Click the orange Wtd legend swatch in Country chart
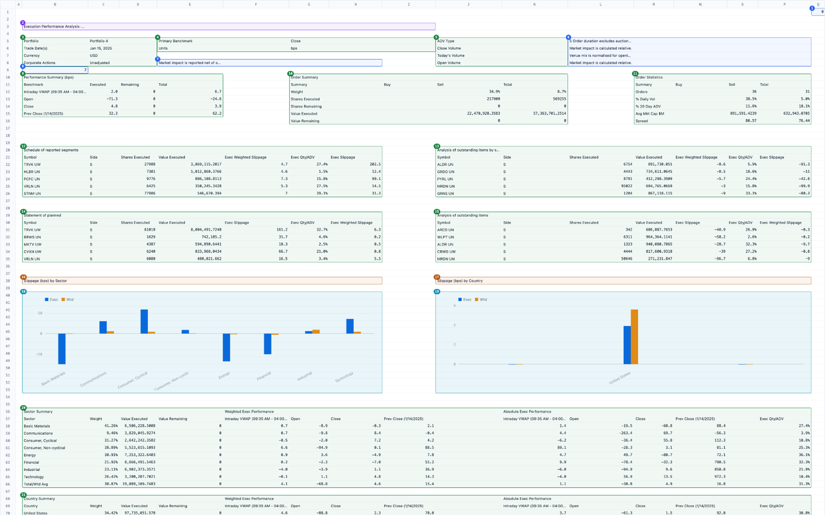 (x=477, y=300)
